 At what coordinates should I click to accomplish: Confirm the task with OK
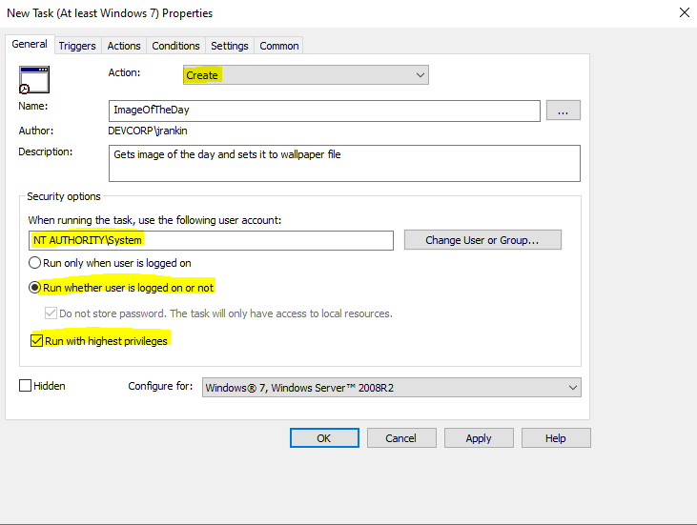[x=324, y=438]
